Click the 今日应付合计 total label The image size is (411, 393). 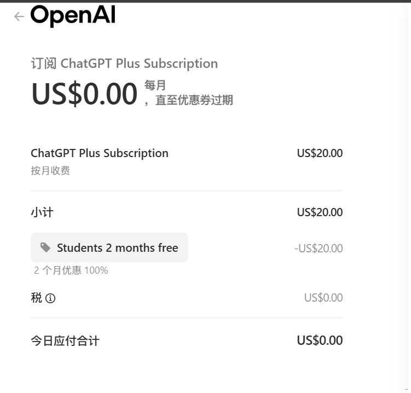(x=65, y=341)
